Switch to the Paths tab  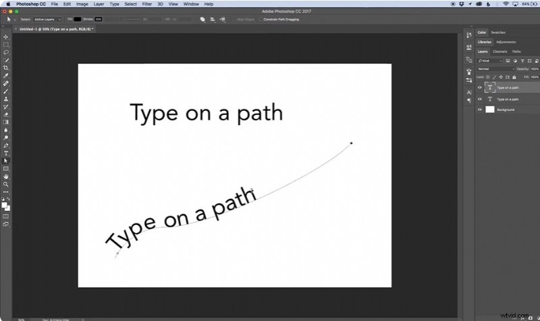[516, 52]
